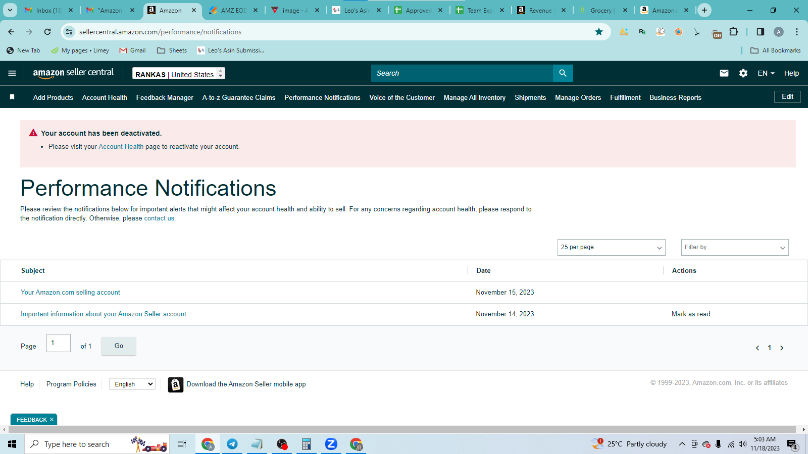
Task: Open Account Health link in deactivation alert
Action: (x=121, y=147)
